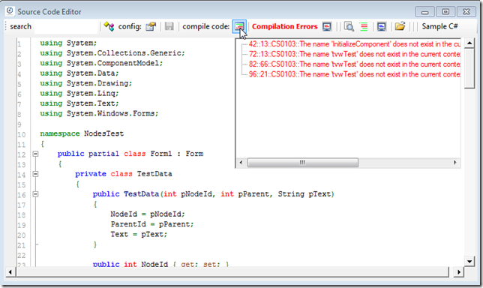Click the 'compile code:' label
This screenshot has height=288, width=483.
click(205, 27)
